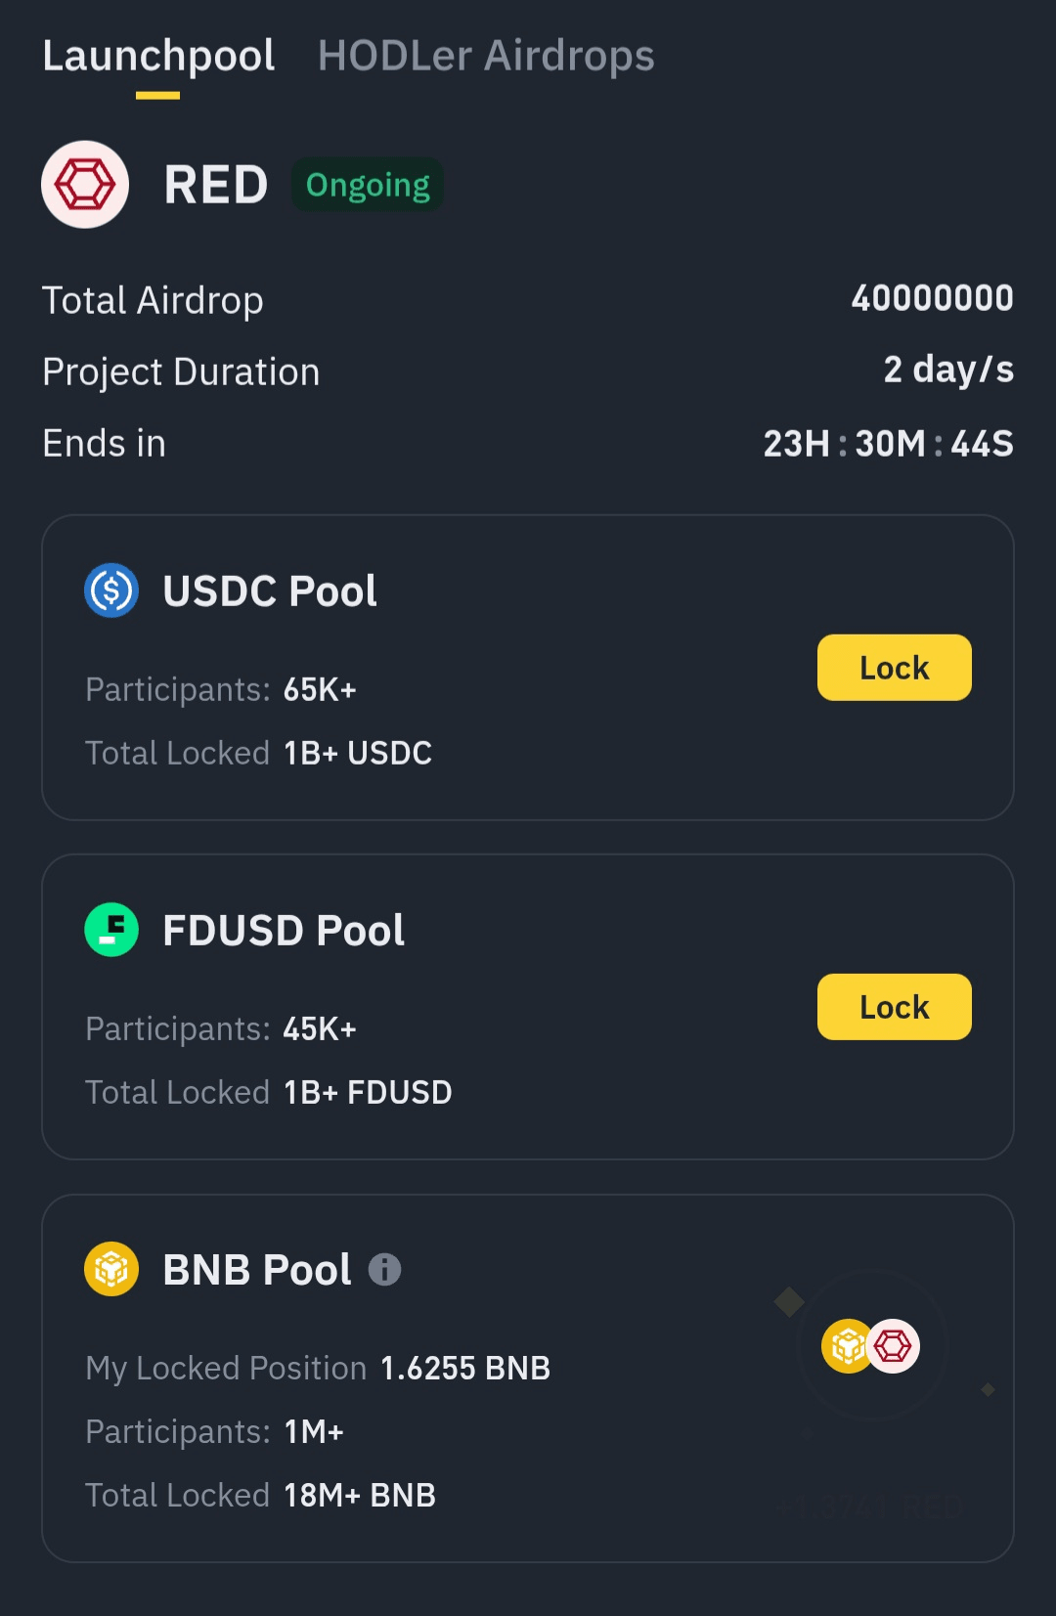This screenshot has width=1056, height=1616.
Task: Open the BNB Pool info icon
Action: point(384,1269)
